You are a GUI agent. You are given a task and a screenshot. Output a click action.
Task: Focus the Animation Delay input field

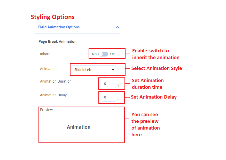[108, 98]
